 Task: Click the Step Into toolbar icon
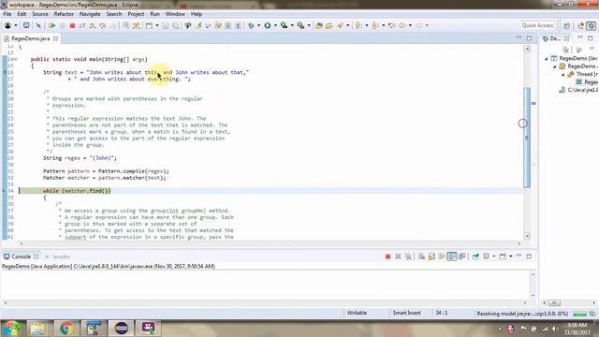[93, 25]
